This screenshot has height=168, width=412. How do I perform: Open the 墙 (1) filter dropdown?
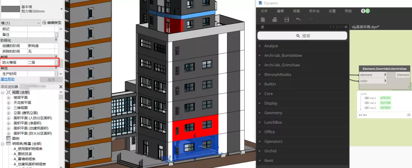click(x=21, y=23)
